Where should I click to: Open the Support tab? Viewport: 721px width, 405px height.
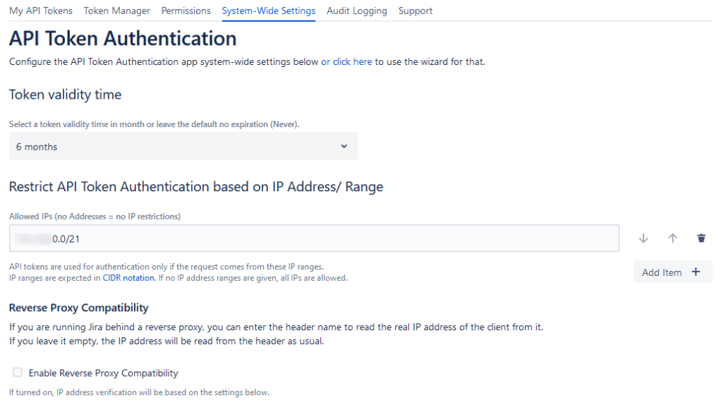pyautogui.click(x=415, y=11)
